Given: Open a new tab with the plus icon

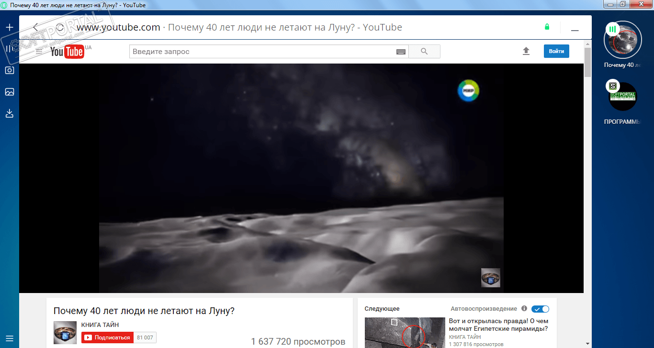Looking at the screenshot, I should (9, 27).
